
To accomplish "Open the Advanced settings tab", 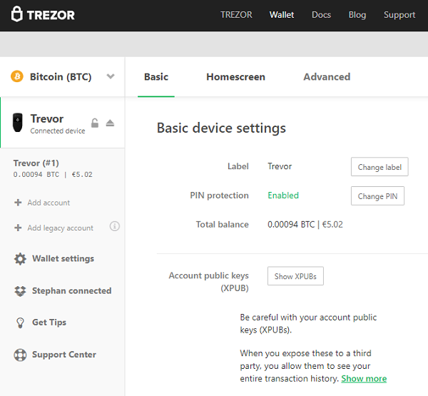I will tap(327, 77).
